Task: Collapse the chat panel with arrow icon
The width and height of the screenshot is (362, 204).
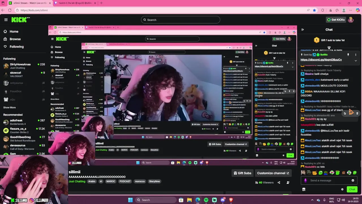Action: 303,29
